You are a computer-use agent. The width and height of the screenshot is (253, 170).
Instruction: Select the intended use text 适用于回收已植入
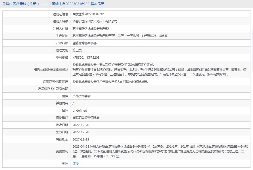(x=110, y=82)
